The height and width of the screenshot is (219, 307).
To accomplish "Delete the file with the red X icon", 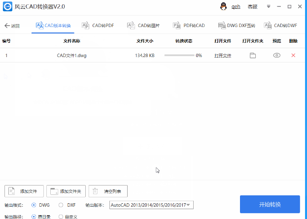I will (293, 55).
